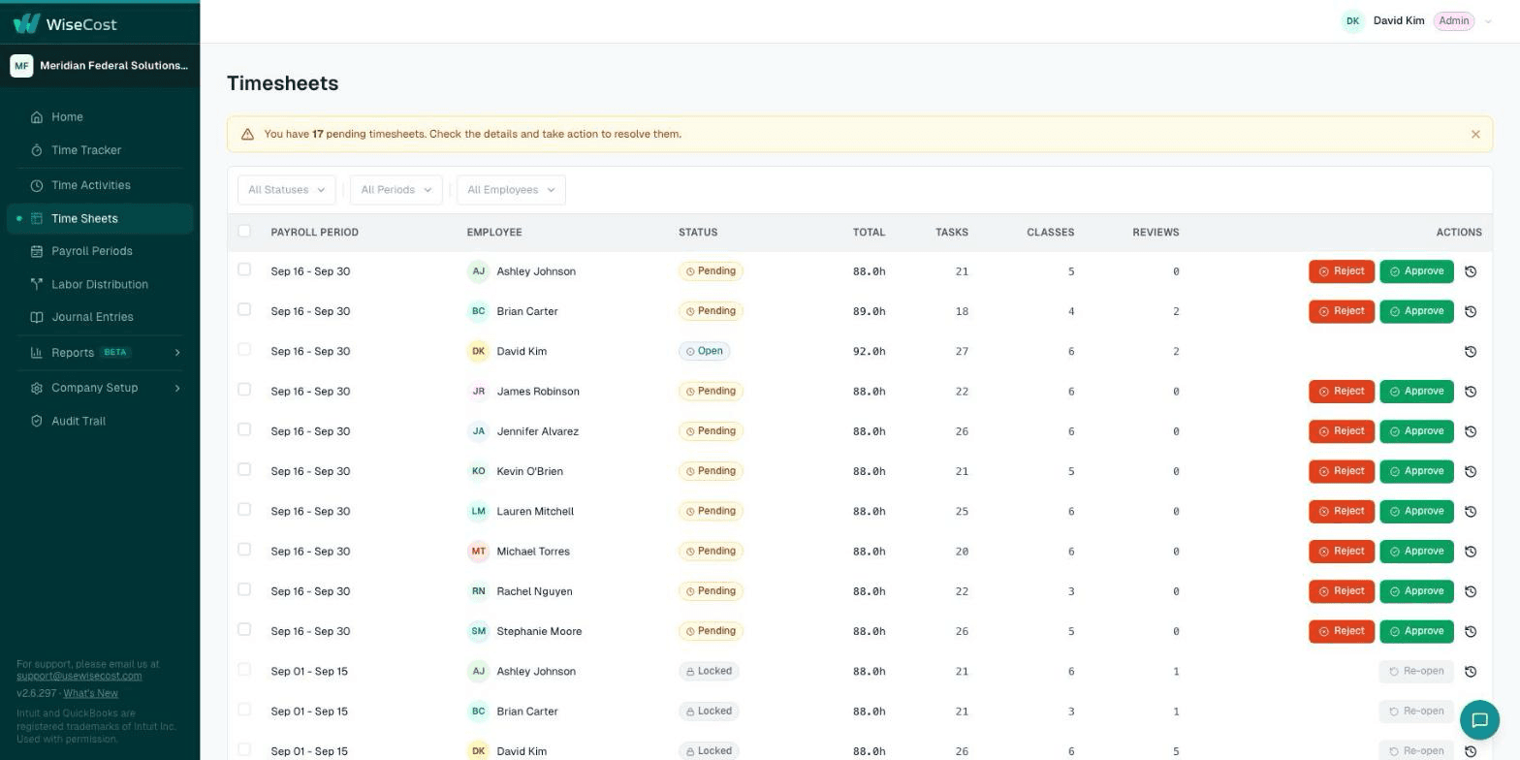Image resolution: width=1520 pixels, height=760 pixels.
Task: Open Payroll Periods page
Action: tap(100, 251)
